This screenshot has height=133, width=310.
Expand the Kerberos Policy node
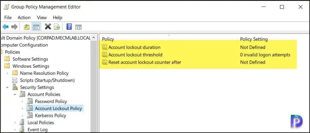22,116
